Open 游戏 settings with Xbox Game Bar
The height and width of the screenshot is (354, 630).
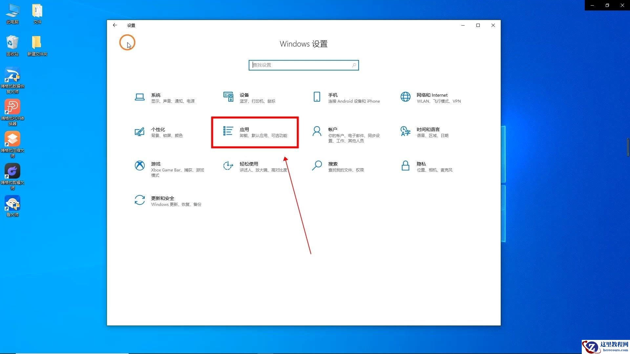click(169, 169)
